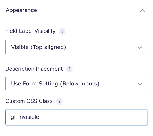Click empty space after gf_invisible in field
This screenshot has height=136, width=153.
click(x=93, y=117)
